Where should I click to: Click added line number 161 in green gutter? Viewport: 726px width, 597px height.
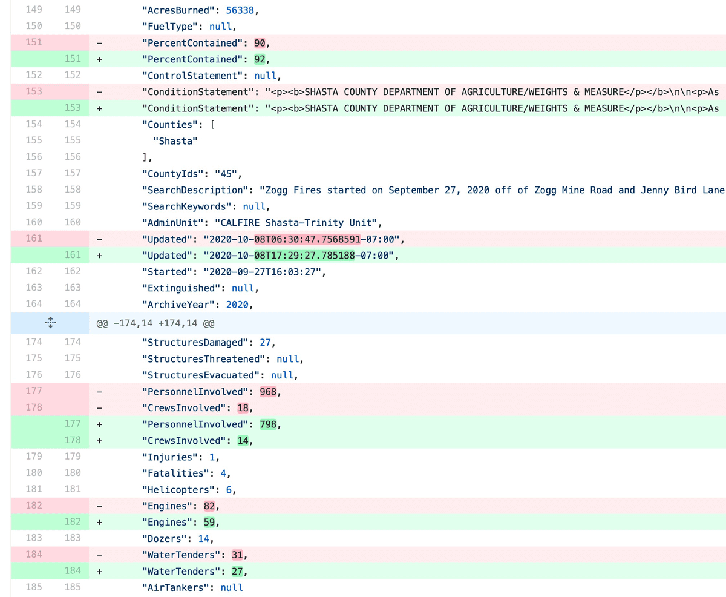73,255
